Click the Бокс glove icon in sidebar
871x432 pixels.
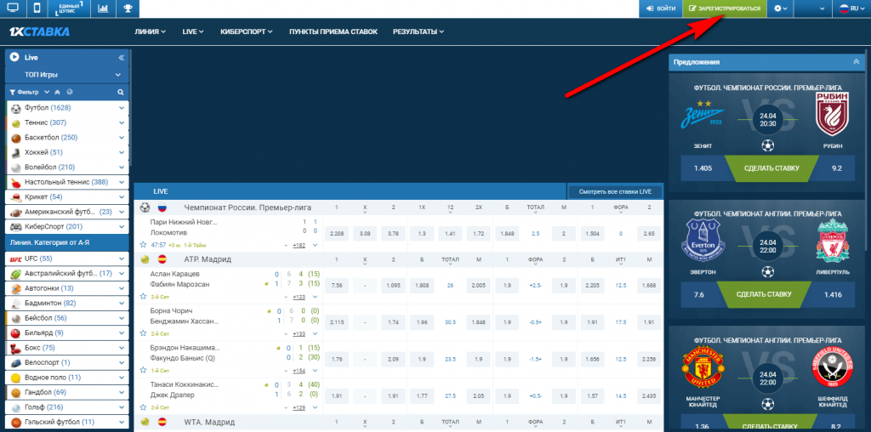(x=15, y=348)
